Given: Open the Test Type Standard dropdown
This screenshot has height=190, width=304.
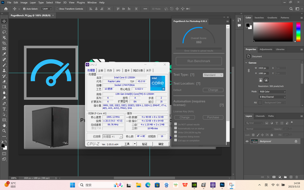Looking at the screenshot, I should click(x=213, y=75).
